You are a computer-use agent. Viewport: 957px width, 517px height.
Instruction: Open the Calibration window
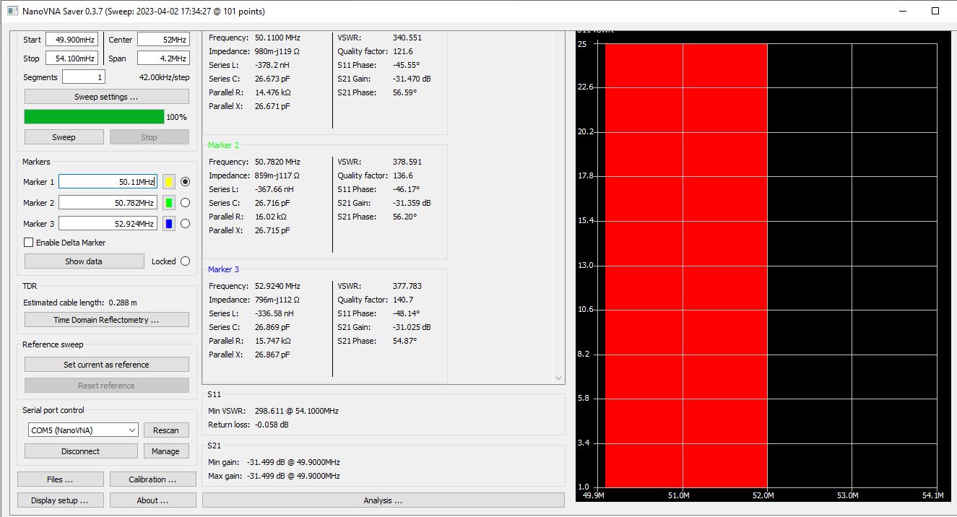pos(152,479)
